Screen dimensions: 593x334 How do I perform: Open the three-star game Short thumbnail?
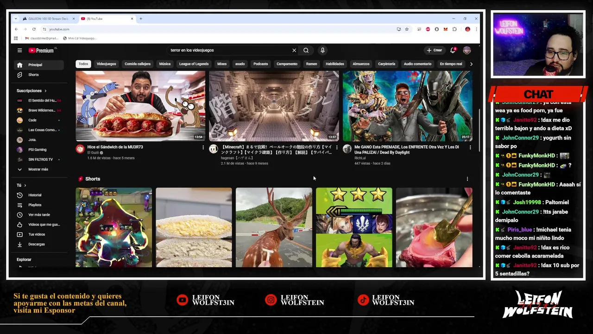354,227
